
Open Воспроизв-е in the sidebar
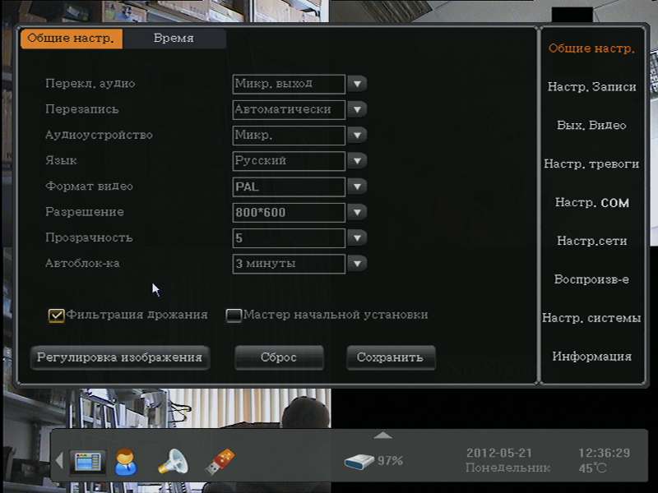click(x=591, y=279)
